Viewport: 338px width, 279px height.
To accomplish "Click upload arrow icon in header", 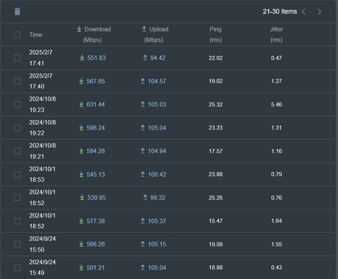I will [144, 29].
